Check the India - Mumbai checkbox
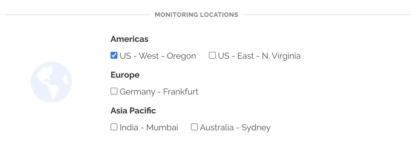Viewport: 411px width, 149px height. [x=114, y=127]
